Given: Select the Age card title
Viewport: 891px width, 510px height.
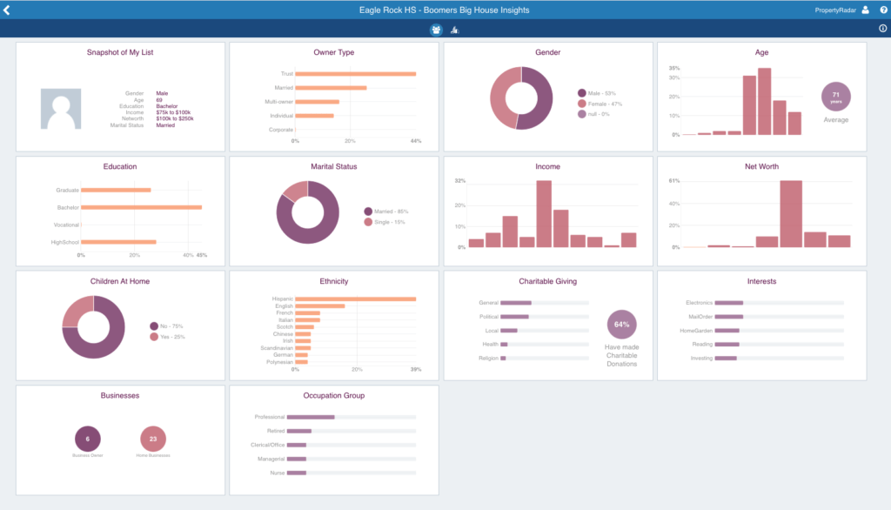Looking at the screenshot, I should tap(761, 52).
